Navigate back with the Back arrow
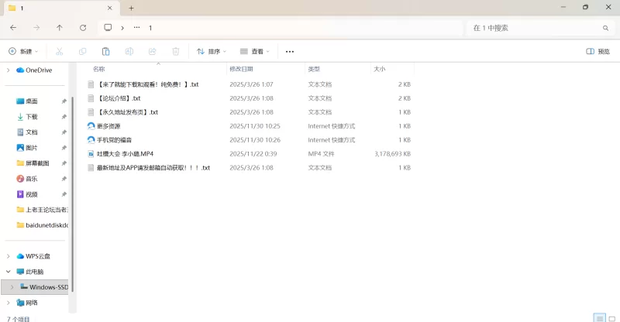 pos(13,28)
